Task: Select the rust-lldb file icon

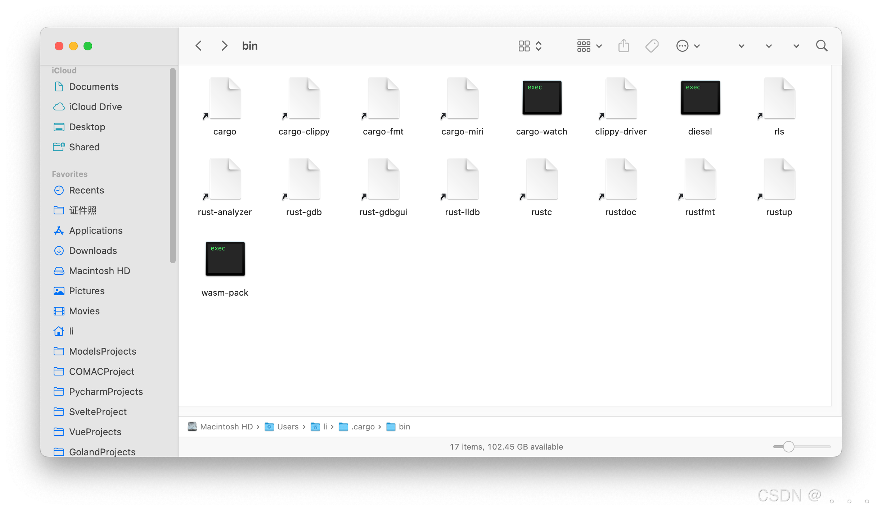Action: pyautogui.click(x=462, y=179)
